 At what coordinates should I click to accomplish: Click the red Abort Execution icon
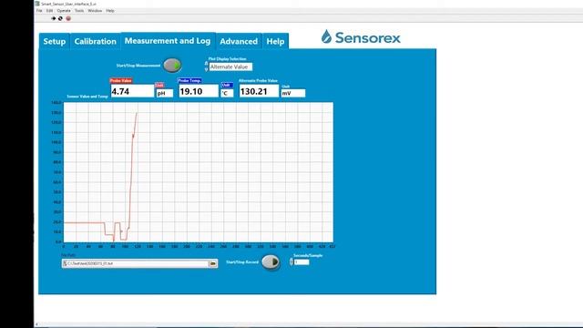[68, 18]
